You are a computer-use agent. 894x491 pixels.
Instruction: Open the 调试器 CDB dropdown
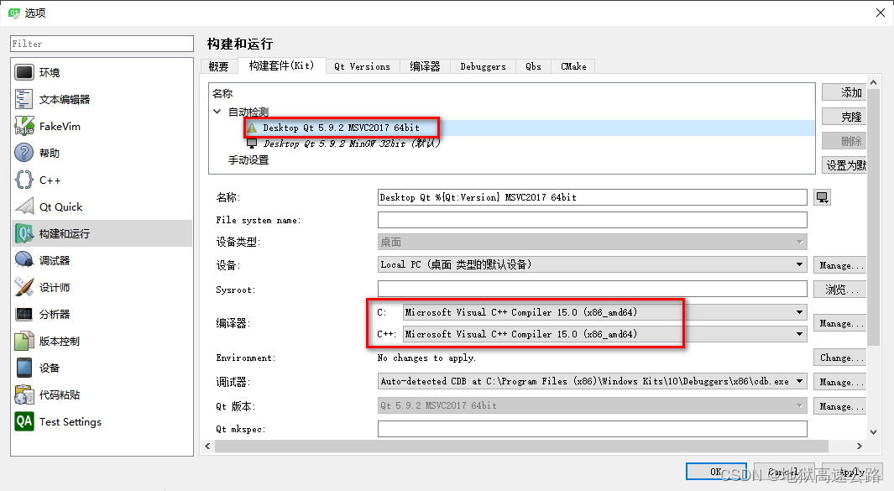point(593,381)
